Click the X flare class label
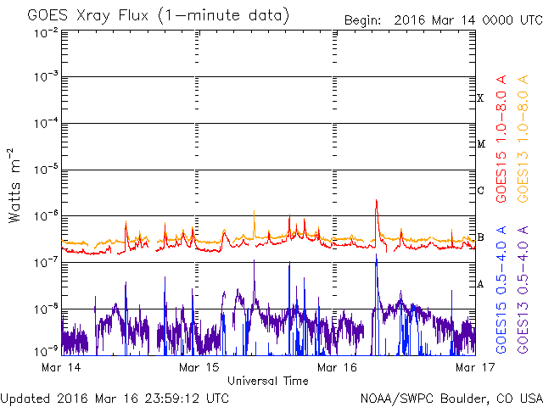 point(480,98)
